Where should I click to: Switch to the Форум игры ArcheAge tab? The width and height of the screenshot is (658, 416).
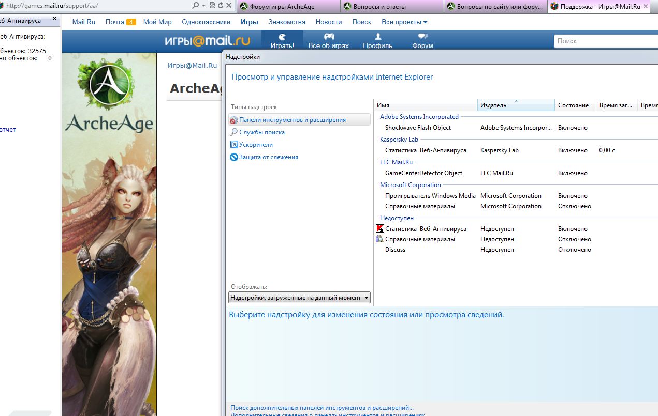288,7
